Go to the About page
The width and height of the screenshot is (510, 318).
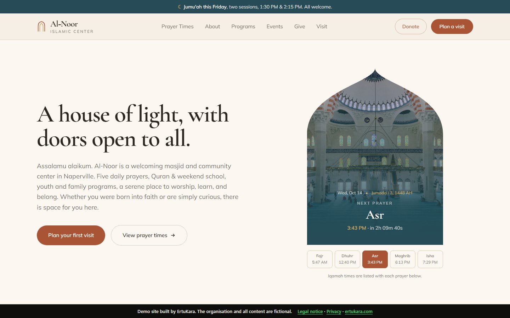pos(212,26)
